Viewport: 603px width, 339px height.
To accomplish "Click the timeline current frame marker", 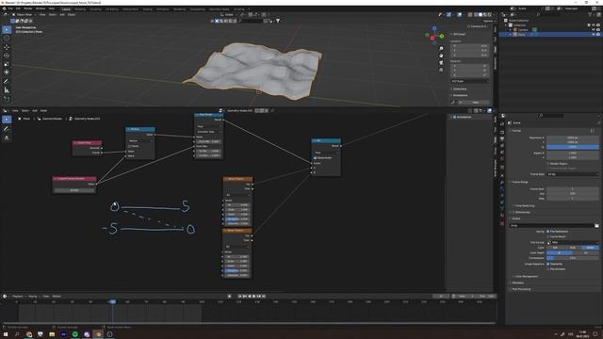I will click(x=112, y=302).
